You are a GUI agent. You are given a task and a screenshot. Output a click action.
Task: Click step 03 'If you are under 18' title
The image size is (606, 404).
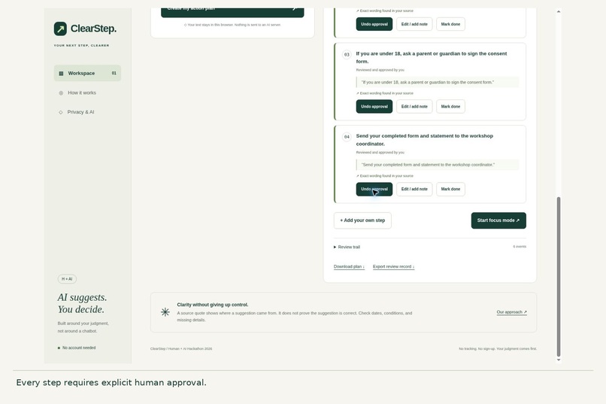[432, 58]
